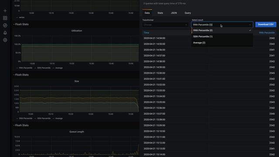Click the 2020-04-21 14:56:00 time cell
This screenshot has width=279, height=157.
pos(154,50)
